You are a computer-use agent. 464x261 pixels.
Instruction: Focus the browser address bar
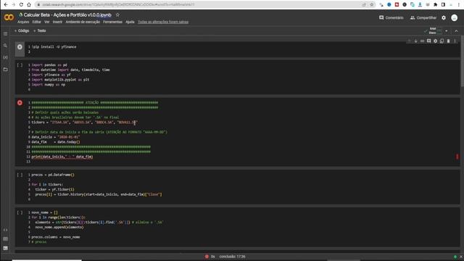pyautogui.click(x=202, y=5)
